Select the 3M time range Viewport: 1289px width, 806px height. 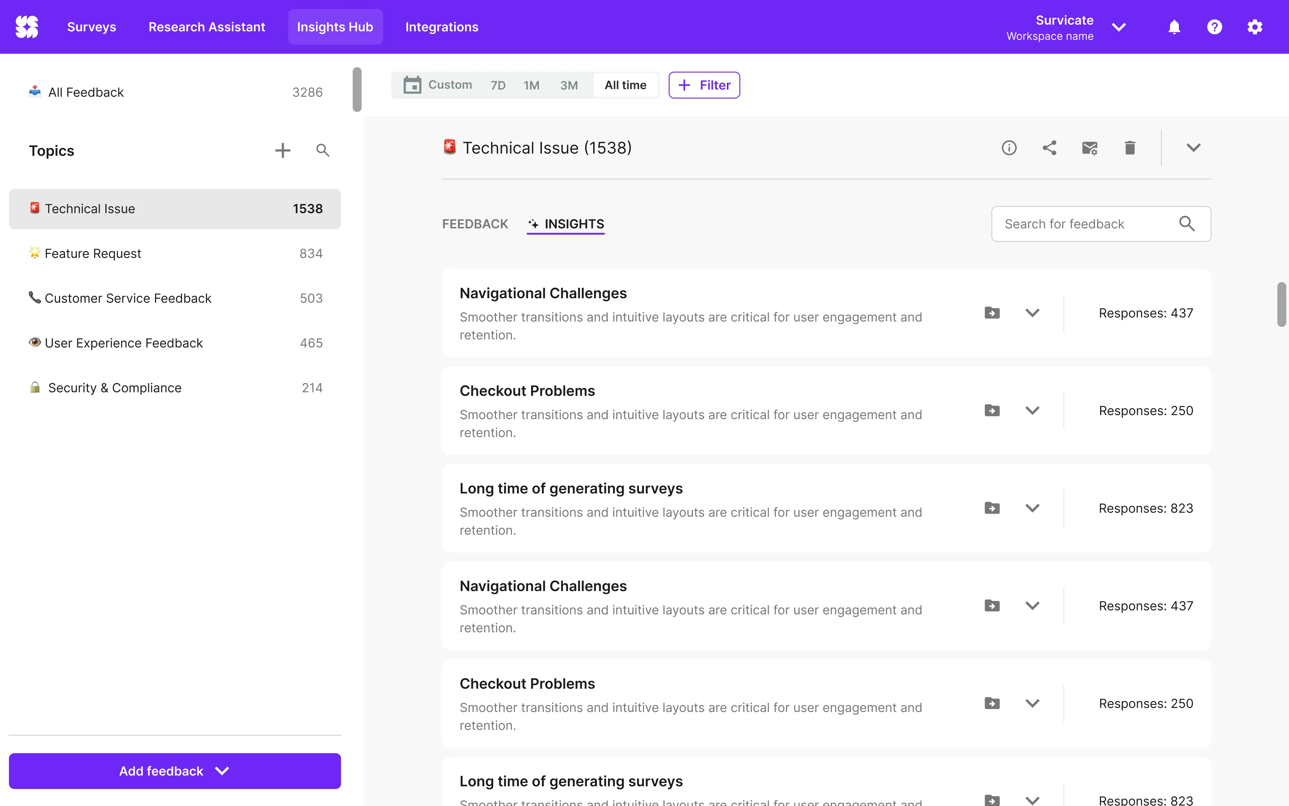(x=568, y=85)
